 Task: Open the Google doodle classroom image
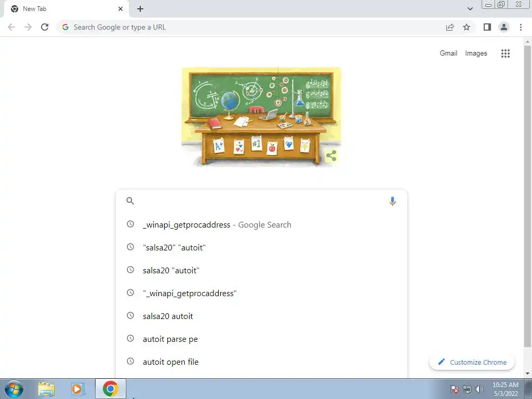click(x=261, y=117)
